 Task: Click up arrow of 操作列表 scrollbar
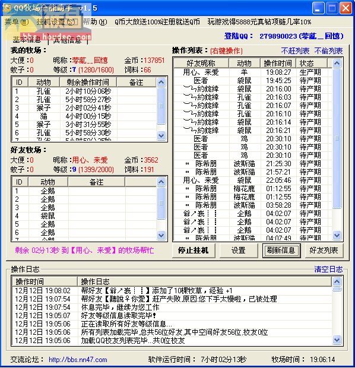337,64
